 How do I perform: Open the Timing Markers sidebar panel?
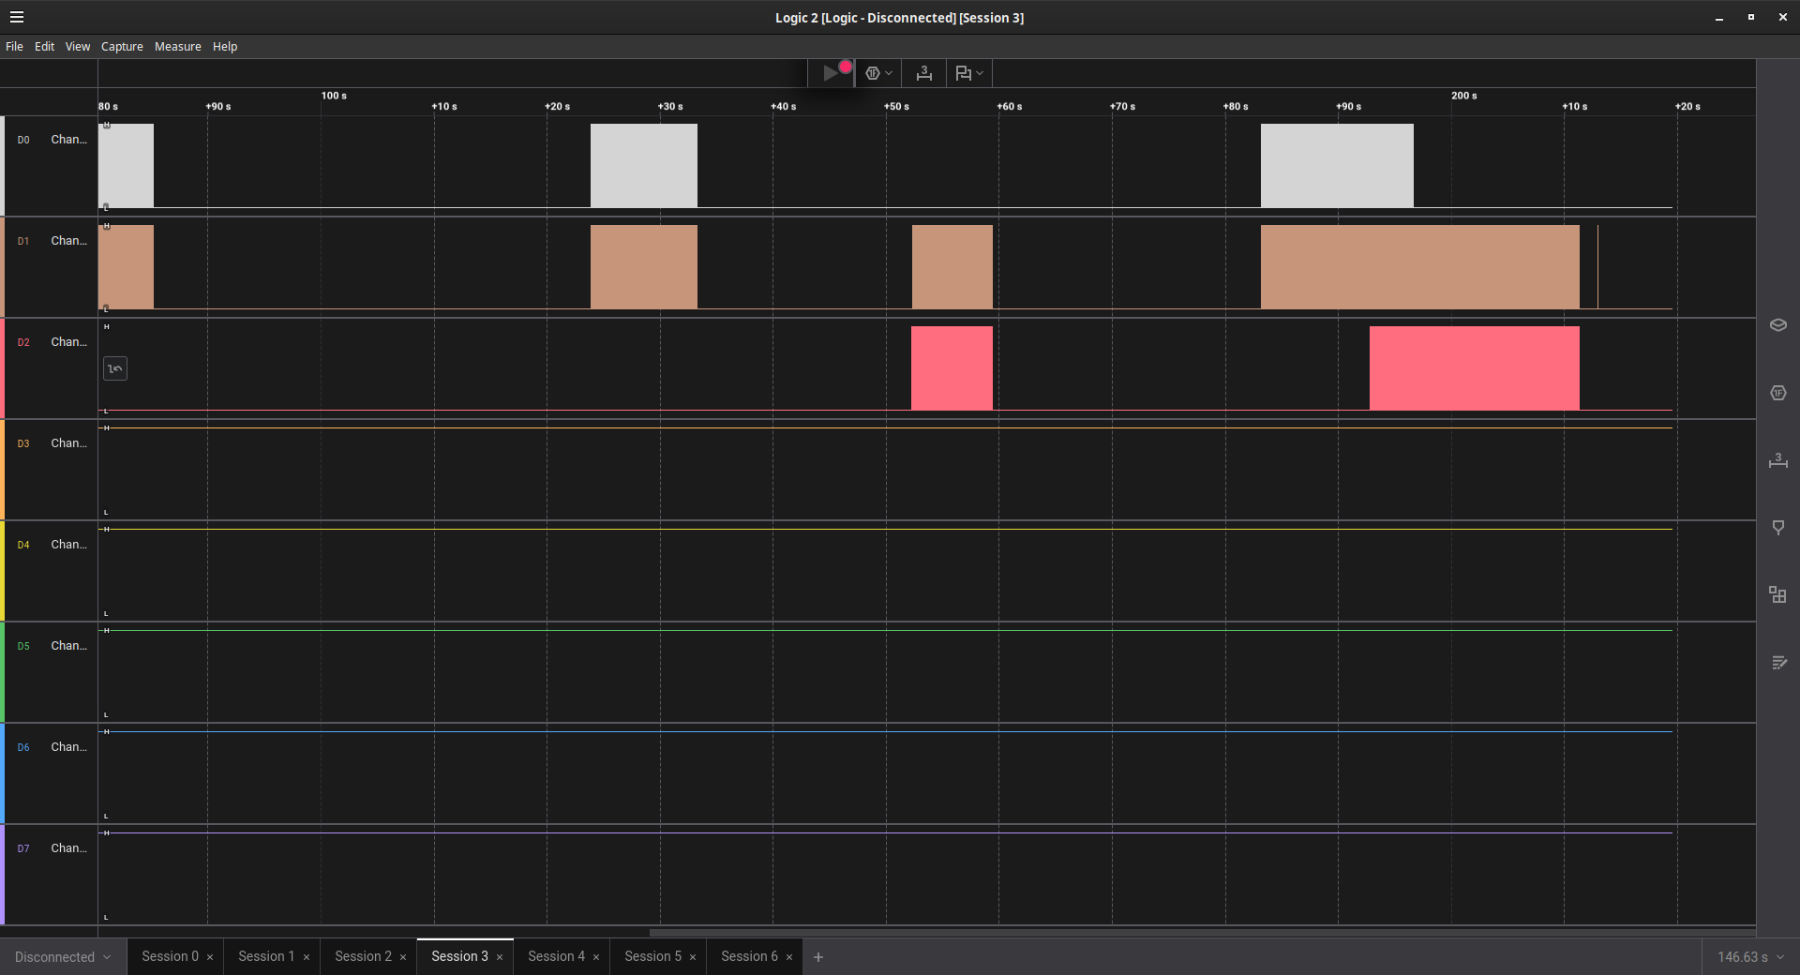(1777, 528)
